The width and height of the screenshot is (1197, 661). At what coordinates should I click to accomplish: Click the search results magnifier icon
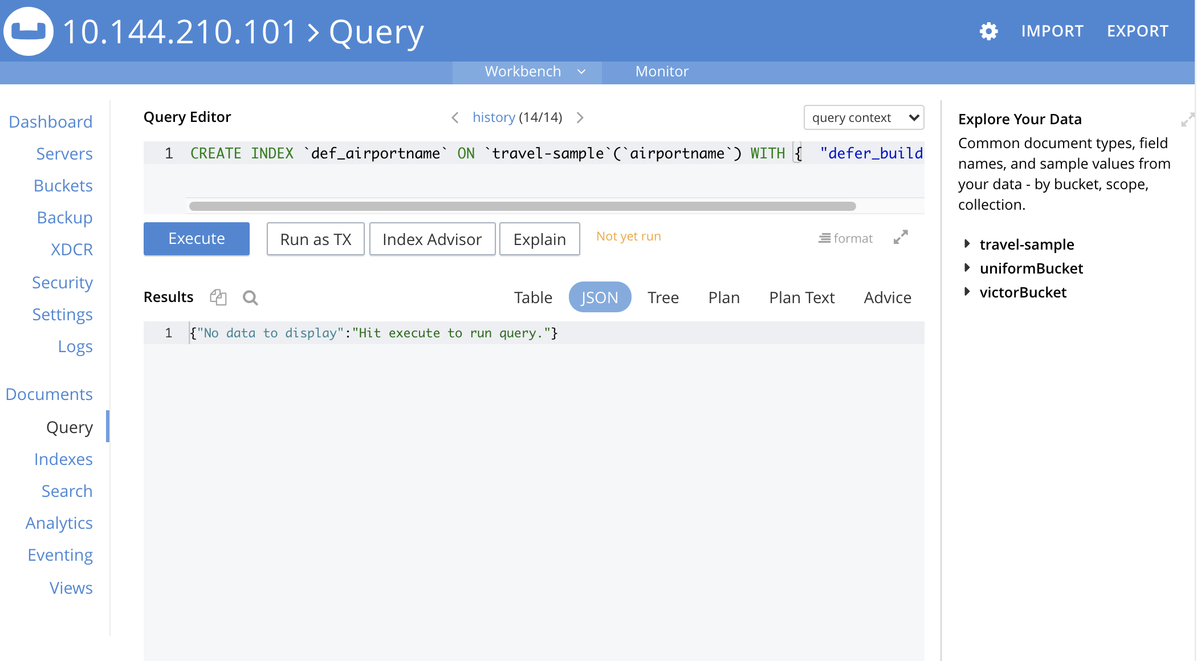tap(250, 297)
